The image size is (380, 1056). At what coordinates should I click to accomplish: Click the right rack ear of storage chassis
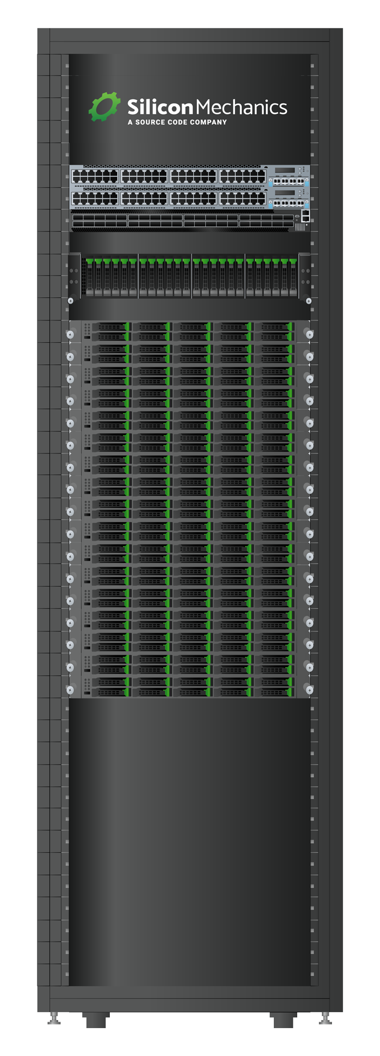coord(305,279)
